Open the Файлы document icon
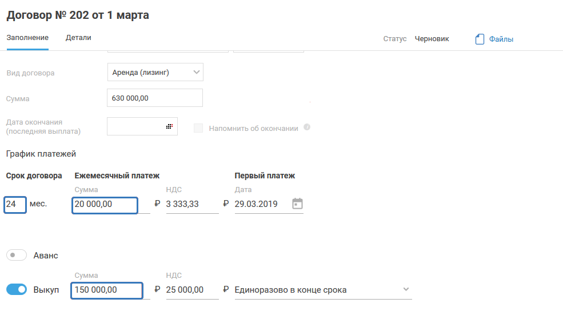Screen dimensions: 563x311 click(x=480, y=39)
